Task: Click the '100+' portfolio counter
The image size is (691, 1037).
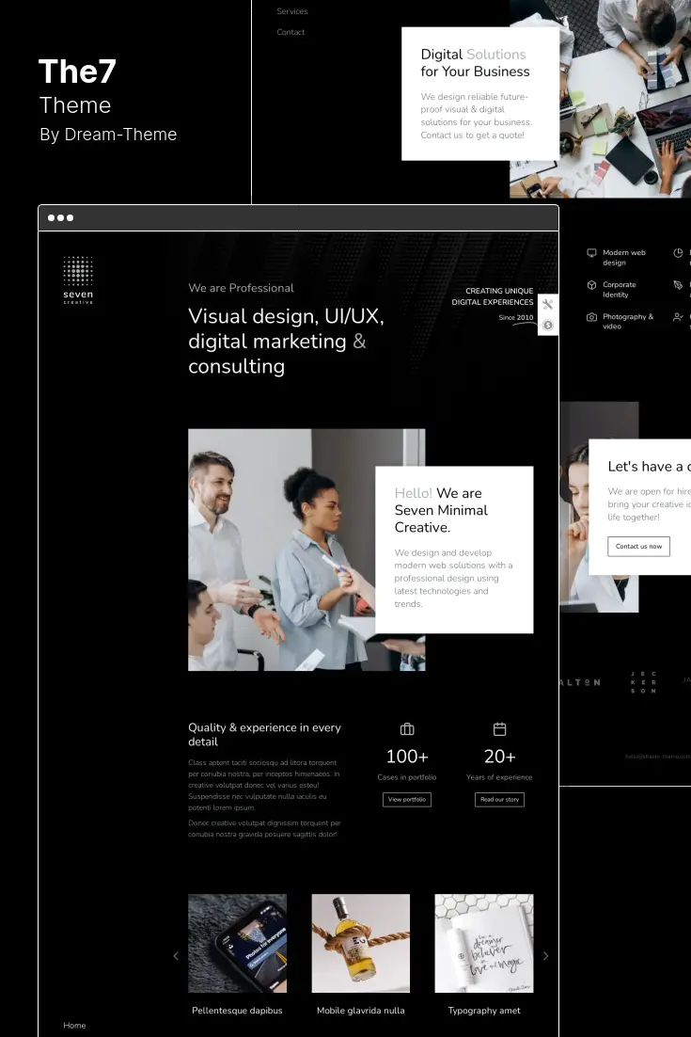Action: tap(407, 757)
